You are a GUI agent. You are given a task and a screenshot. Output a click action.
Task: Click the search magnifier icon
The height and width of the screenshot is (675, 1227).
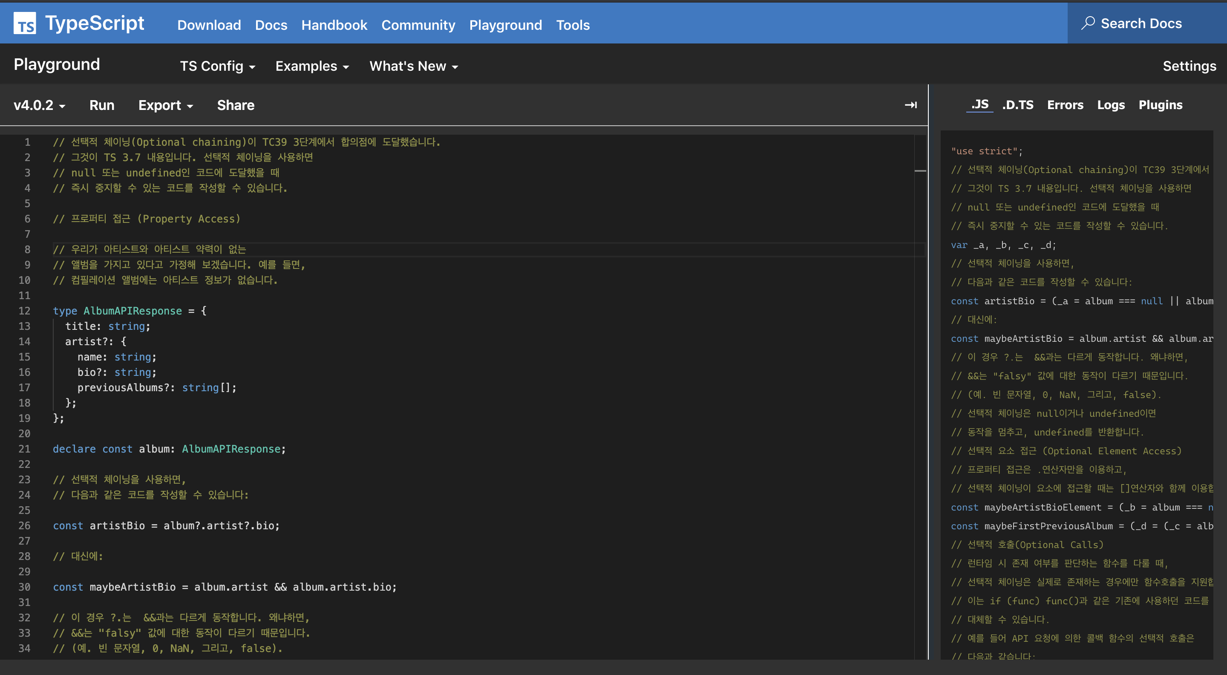[1087, 23]
